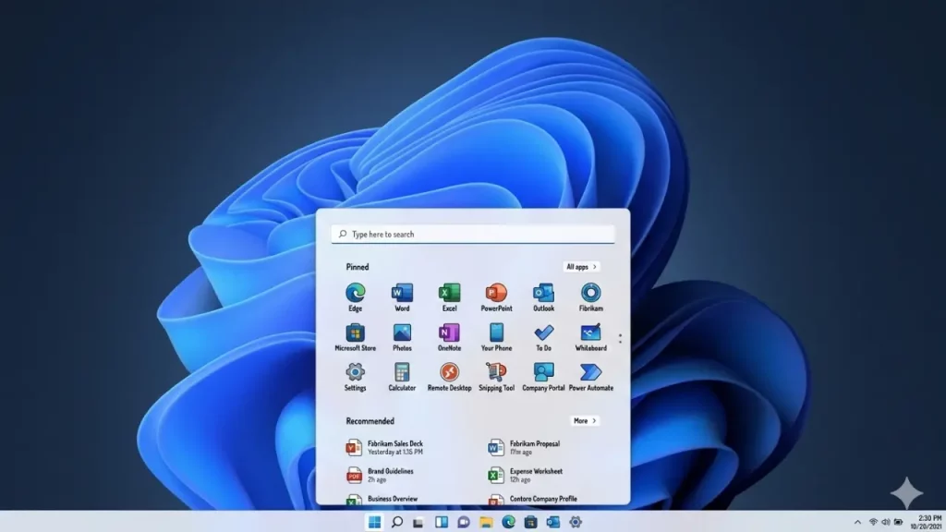This screenshot has height=532, width=946.
Task: Click the All apps button
Action: pyautogui.click(x=582, y=266)
